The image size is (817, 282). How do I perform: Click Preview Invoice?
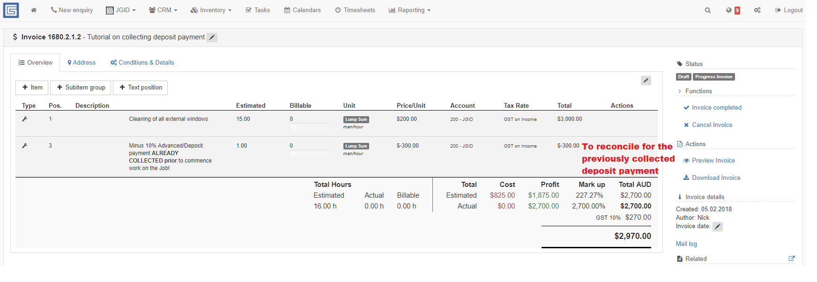(709, 161)
